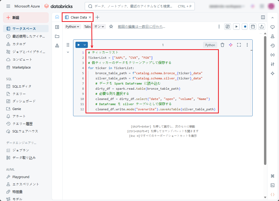
Task: Open version history in right sidebar
Action: (272, 46)
